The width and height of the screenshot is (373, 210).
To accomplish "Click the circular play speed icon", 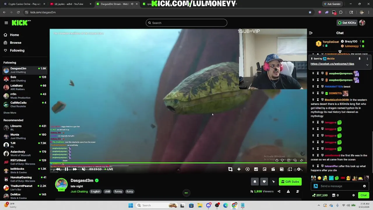I will 247,169.
